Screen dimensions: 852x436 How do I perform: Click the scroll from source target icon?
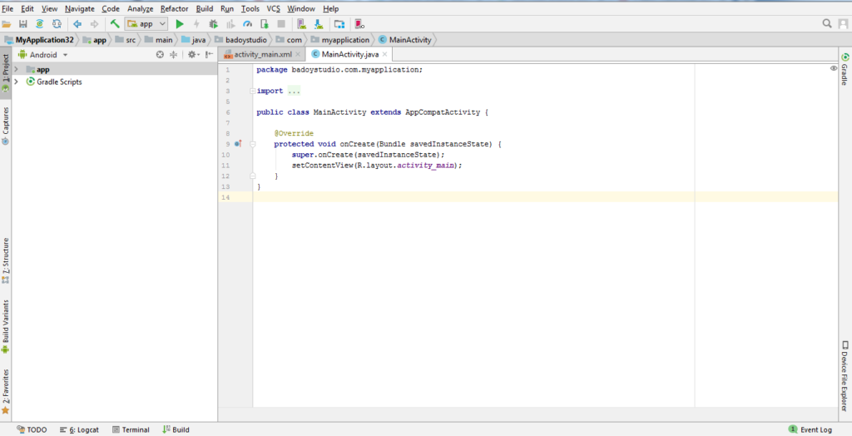point(161,54)
